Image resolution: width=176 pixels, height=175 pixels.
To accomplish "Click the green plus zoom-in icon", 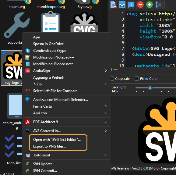I will pyautogui.click(x=150, y=5).
